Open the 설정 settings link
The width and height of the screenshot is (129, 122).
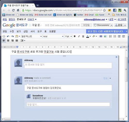pos(112,19)
